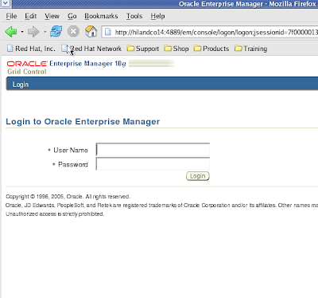Select the Login tab in blue bar
Screen dimensions: 318x298
click(x=21, y=84)
